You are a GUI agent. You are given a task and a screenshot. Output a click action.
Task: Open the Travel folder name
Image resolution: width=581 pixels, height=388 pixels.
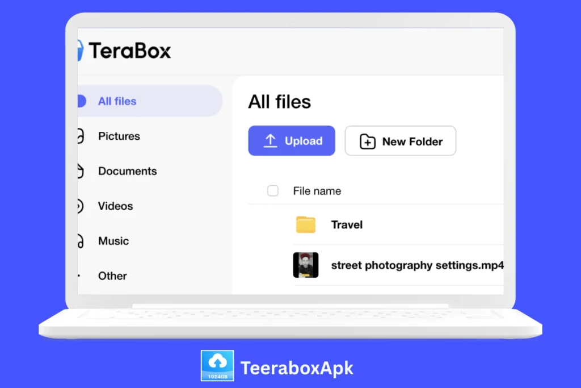point(347,225)
